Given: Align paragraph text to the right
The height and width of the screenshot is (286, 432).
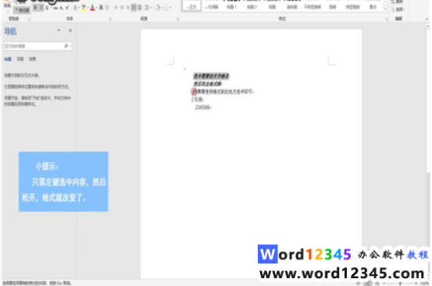Looking at the screenshot, I should (x=127, y=8).
